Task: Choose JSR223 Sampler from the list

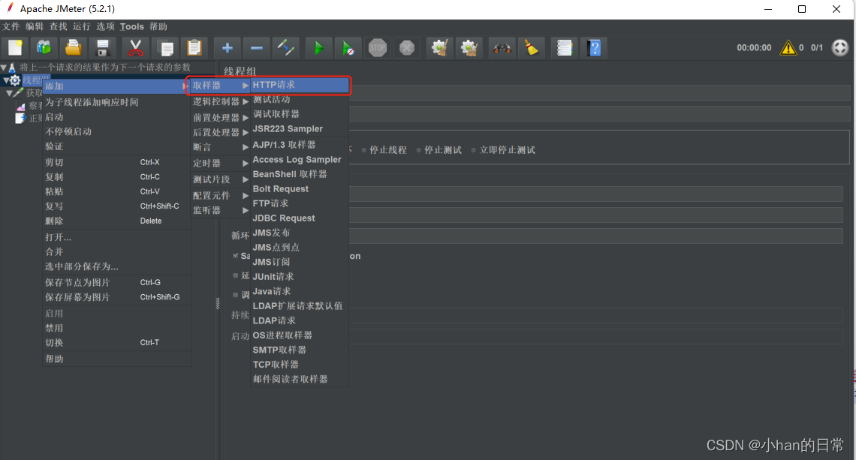Action: 300,129
